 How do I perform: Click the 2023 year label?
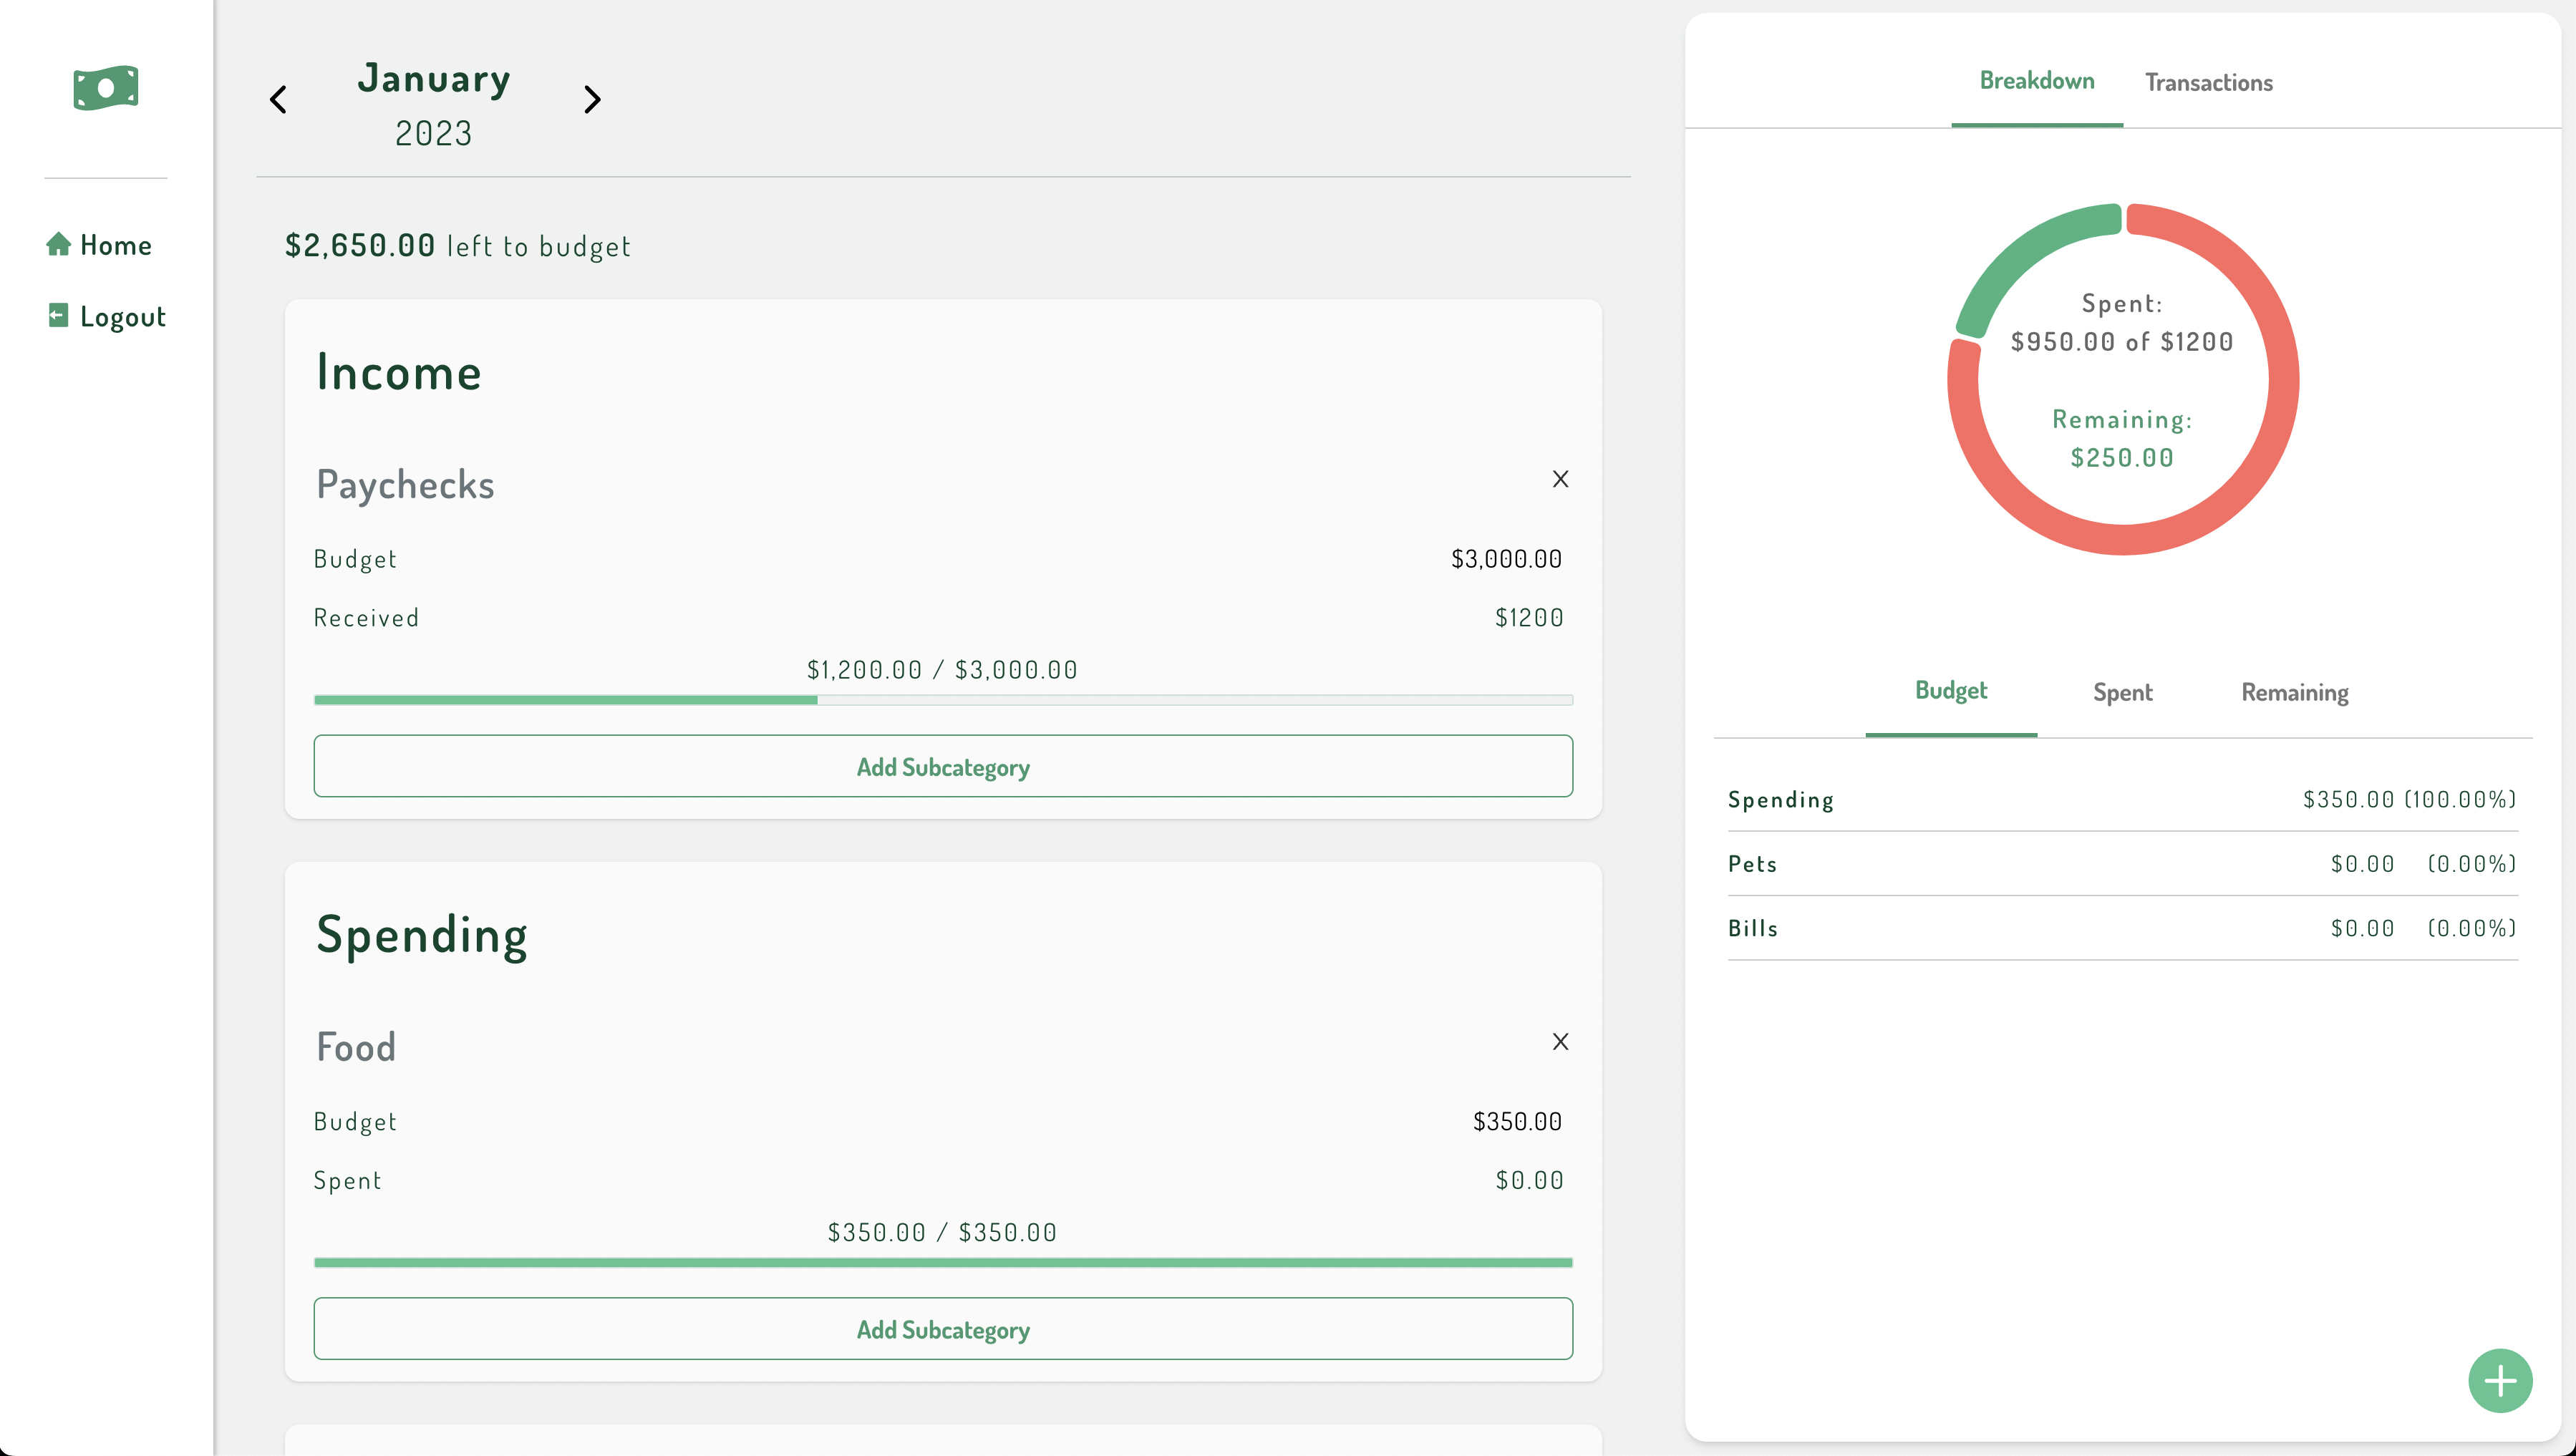click(x=433, y=134)
